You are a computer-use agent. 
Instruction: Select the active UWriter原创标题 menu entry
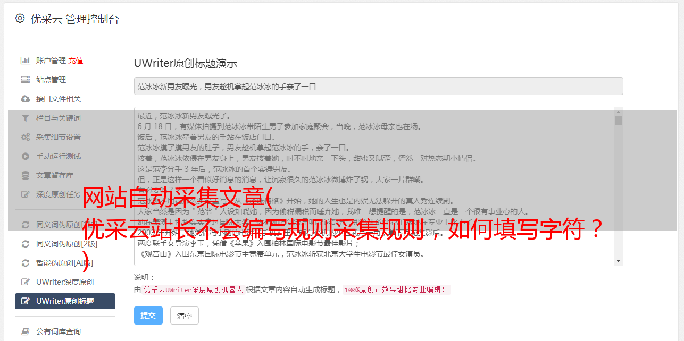coord(65,301)
